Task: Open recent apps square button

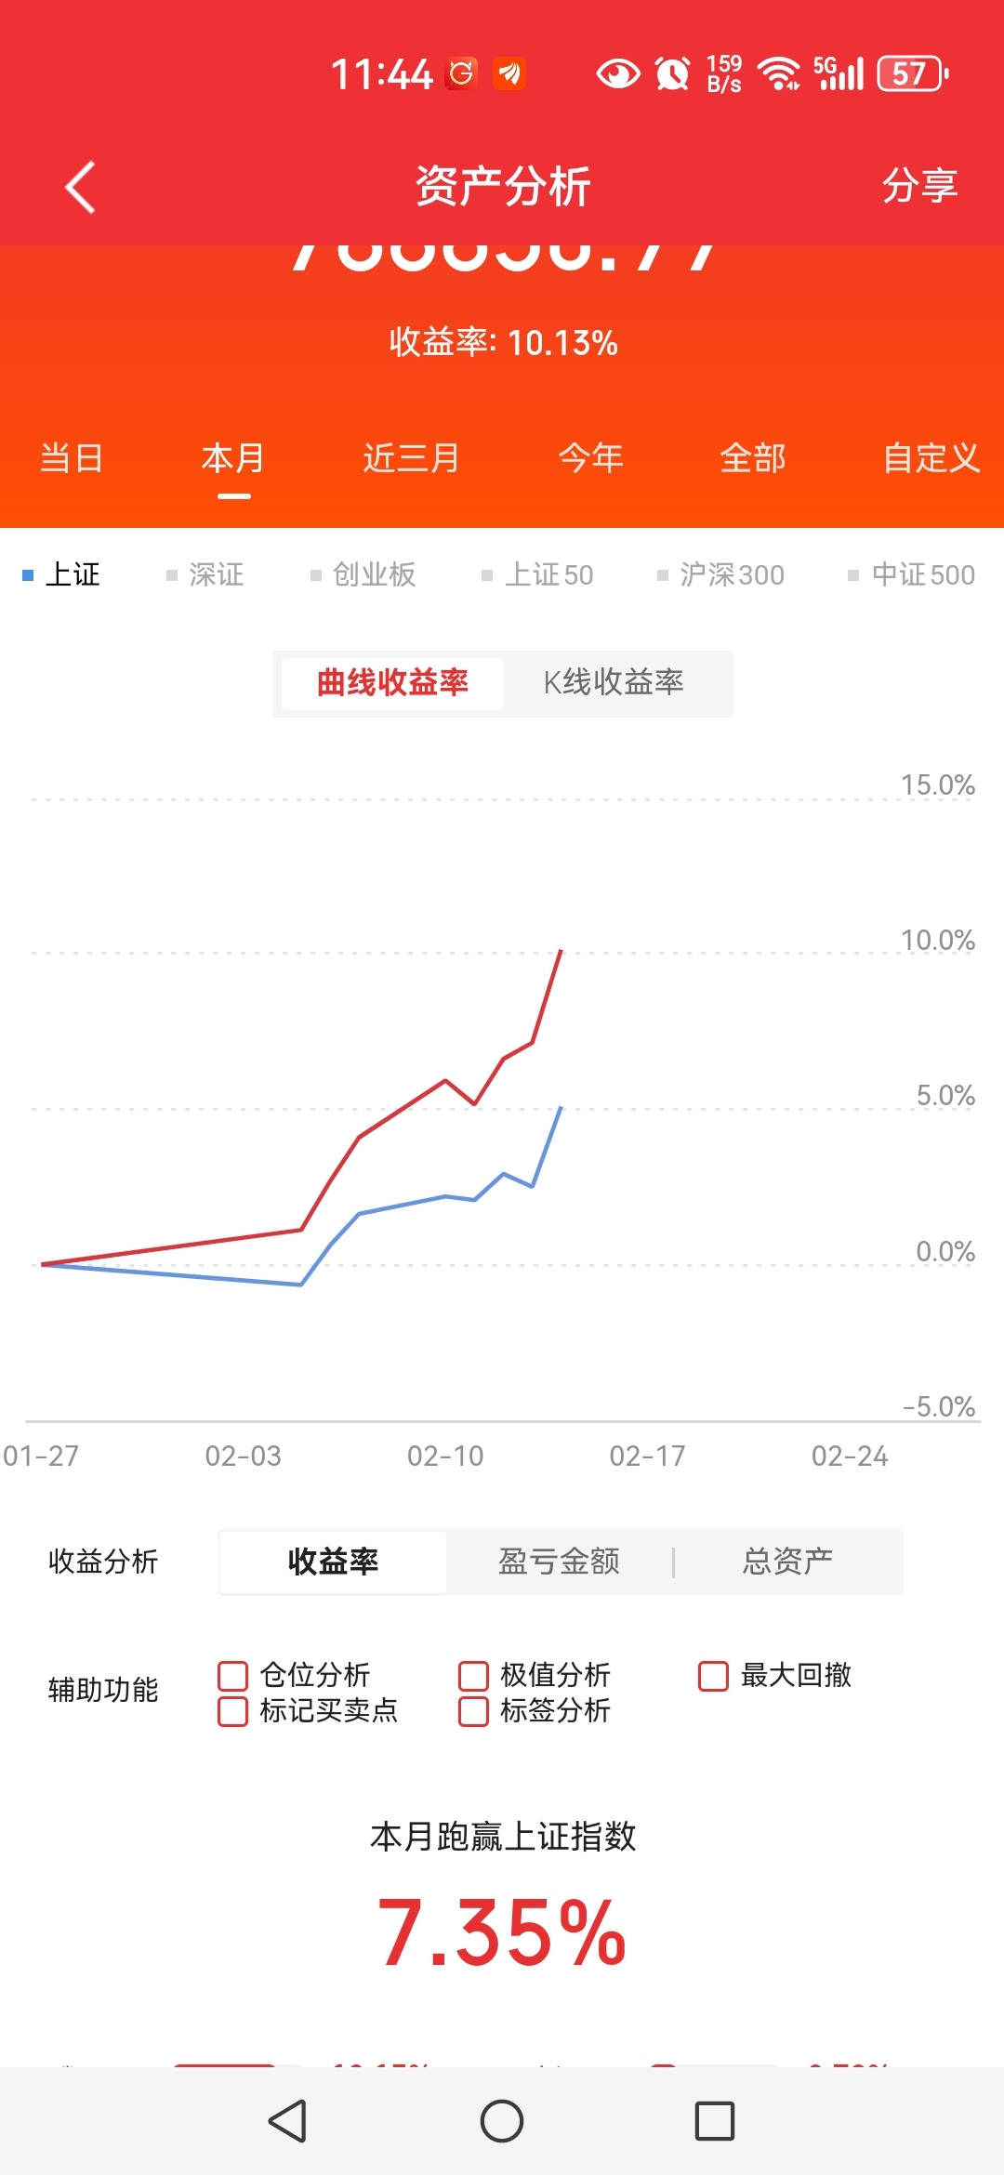Action: (714, 2121)
